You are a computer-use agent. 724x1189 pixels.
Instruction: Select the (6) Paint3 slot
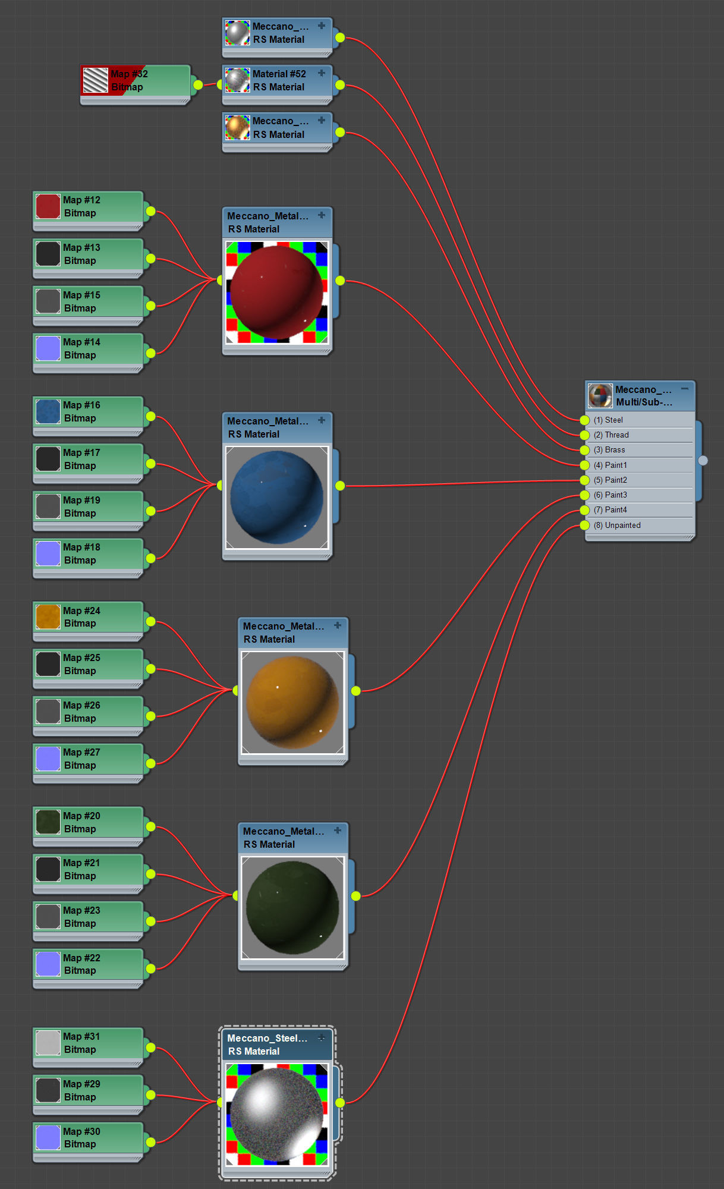pos(640,495)
